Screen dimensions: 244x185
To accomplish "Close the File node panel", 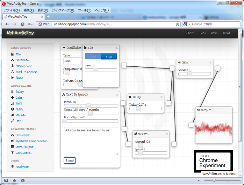I will tap(117, 48).
